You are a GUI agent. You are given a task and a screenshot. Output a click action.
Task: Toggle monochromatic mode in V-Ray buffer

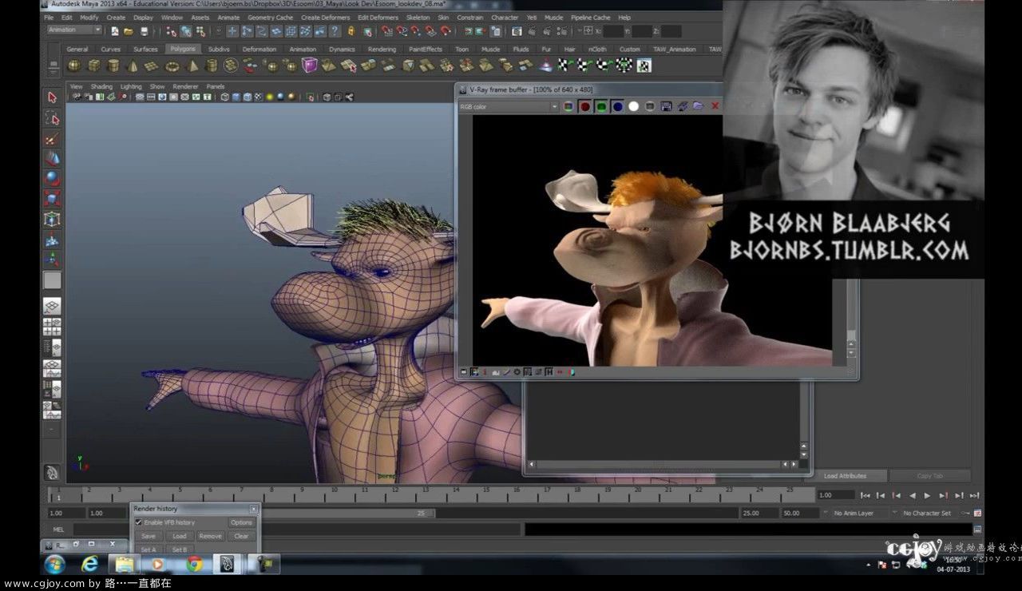(x=650, y=106)
